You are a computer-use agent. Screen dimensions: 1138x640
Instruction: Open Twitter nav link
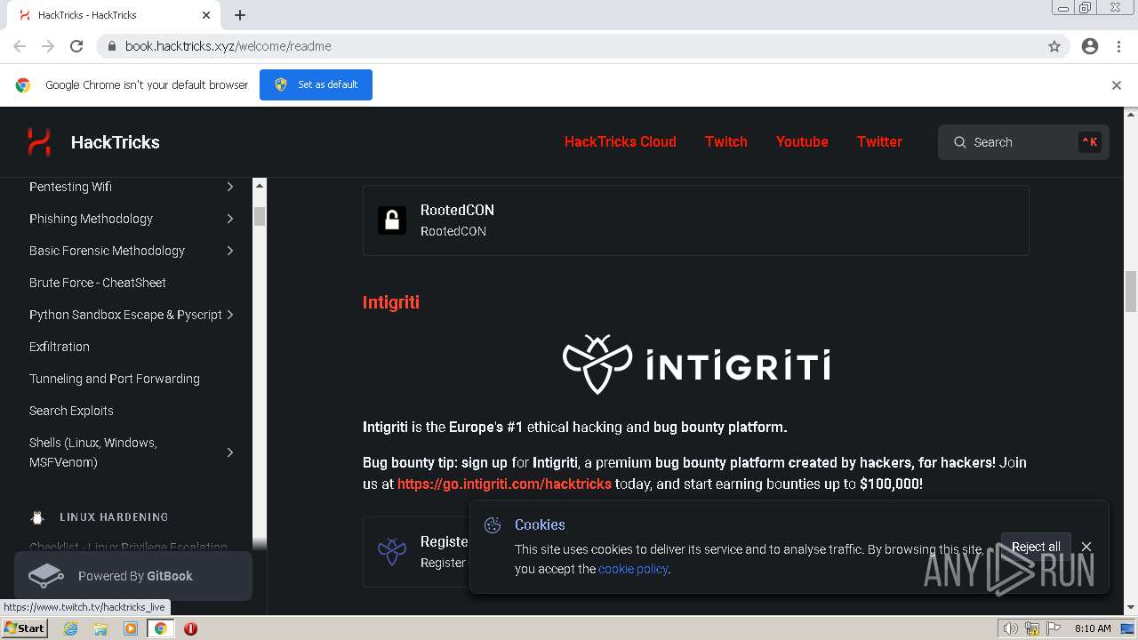(879, 141)
